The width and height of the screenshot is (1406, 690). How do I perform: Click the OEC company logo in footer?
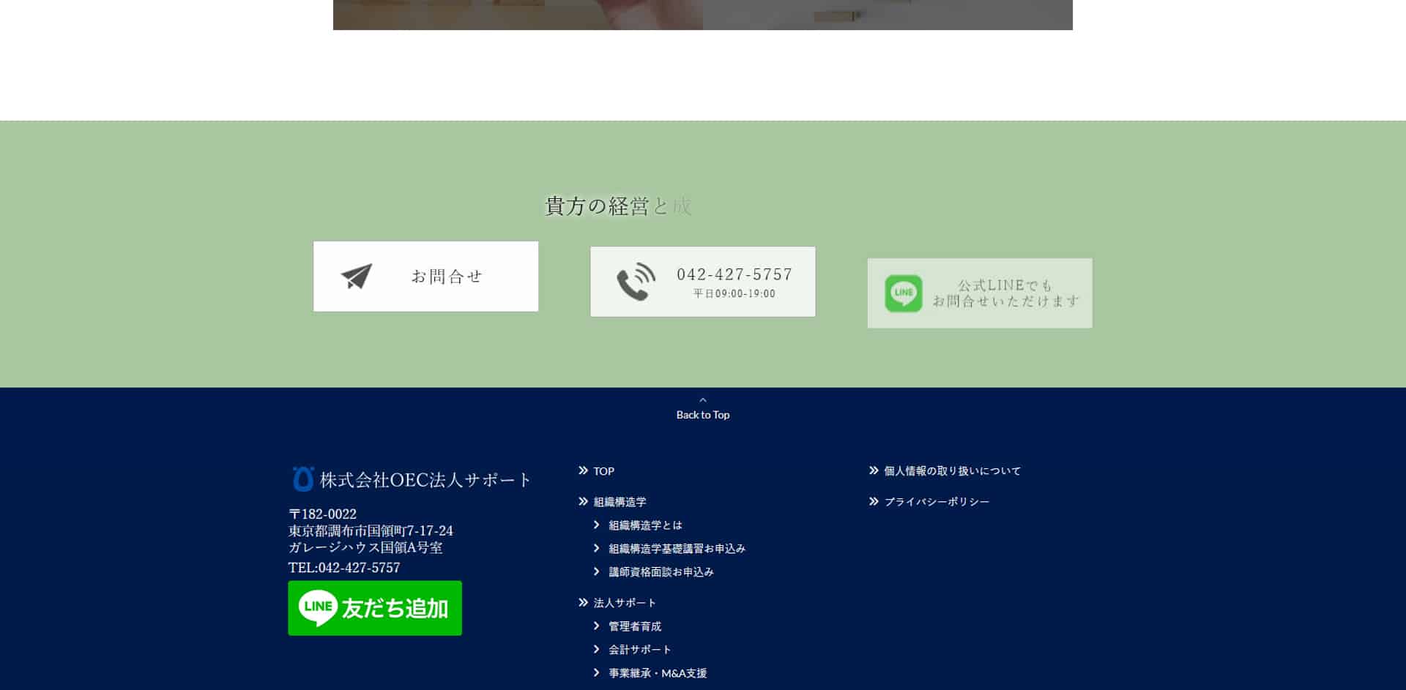click(x=302, y=479)
